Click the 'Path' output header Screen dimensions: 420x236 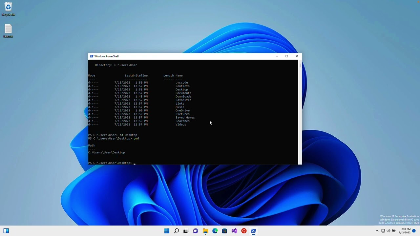pyautogui.click(x=92, y=146)
